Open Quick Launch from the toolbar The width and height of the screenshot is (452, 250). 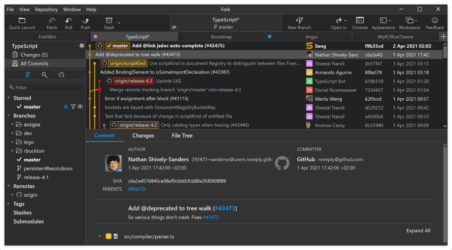22,23
